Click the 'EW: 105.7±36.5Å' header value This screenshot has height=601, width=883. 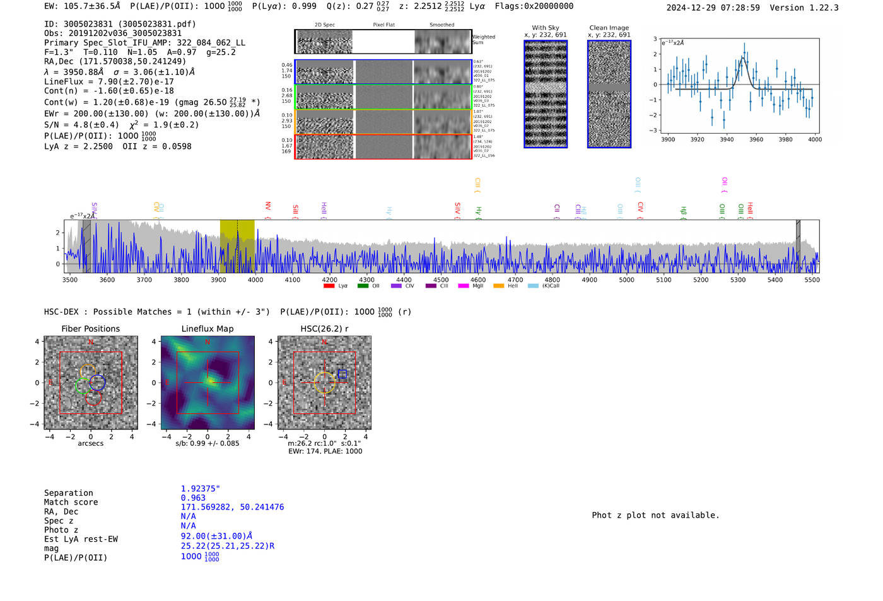pos(82,6)
